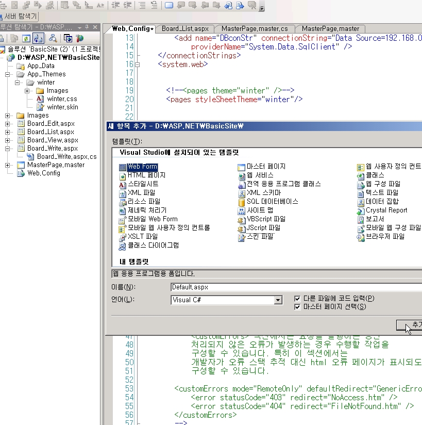
Task: Open the toolbar options overflow arrow
Action: click(x=262, y=8)
